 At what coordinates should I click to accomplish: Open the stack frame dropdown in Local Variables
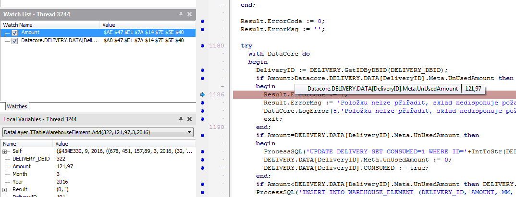[x=190, y=132]
